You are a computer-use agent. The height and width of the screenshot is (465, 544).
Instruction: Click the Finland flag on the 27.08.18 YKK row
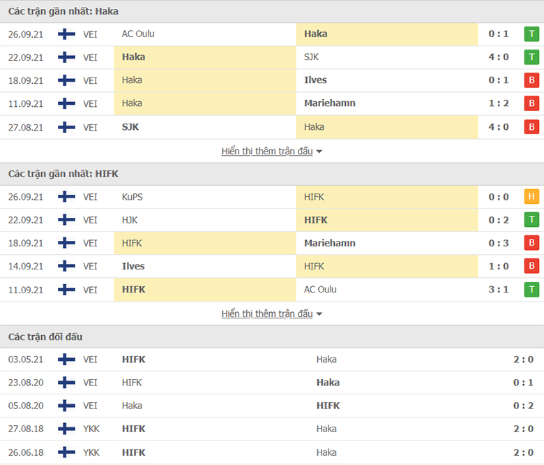point(67,429)
